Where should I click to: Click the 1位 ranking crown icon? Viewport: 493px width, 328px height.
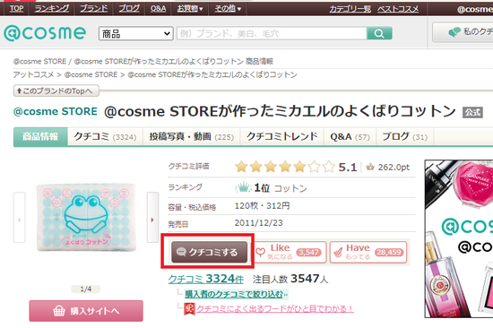point(243,187)
